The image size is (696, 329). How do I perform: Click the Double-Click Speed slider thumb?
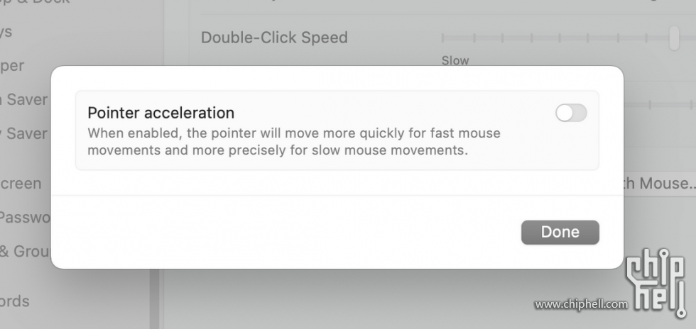point(674,38)
